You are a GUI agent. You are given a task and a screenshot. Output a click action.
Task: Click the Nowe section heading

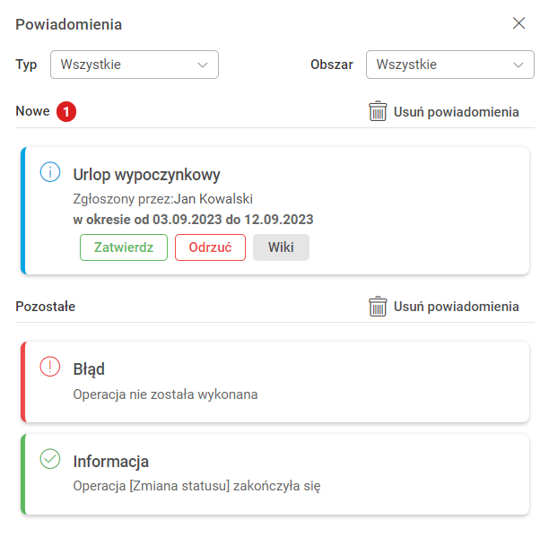coord(32,112)
